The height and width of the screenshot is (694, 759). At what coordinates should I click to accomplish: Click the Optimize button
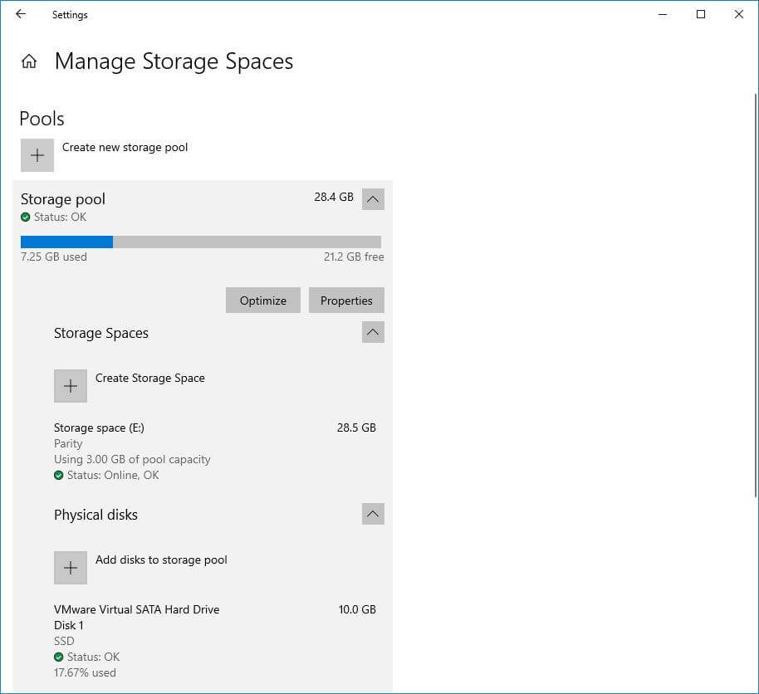262,300
